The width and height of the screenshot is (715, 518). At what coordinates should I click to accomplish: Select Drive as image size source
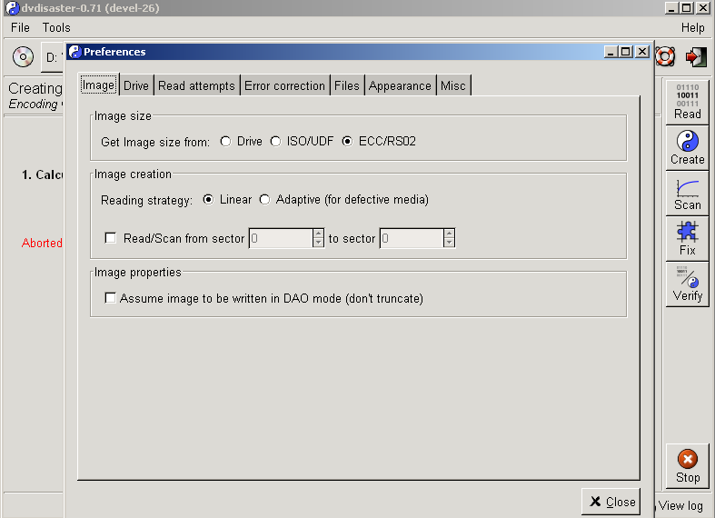(225, 142)
